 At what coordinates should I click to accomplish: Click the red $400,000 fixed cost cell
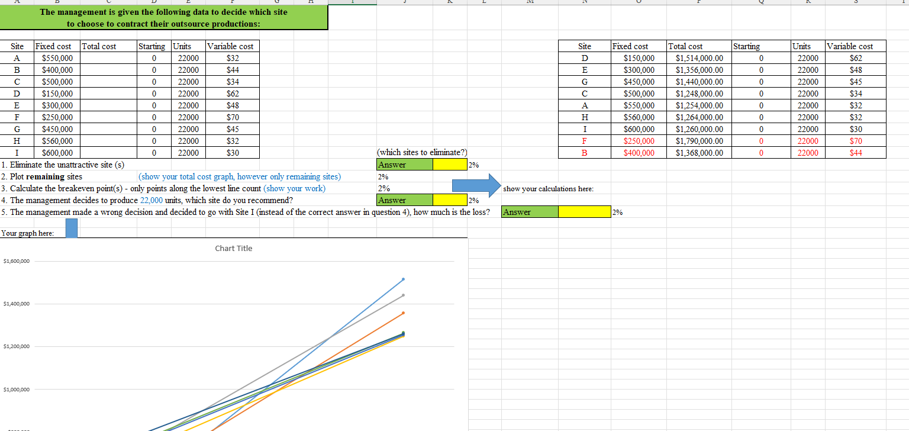(639, 153)
